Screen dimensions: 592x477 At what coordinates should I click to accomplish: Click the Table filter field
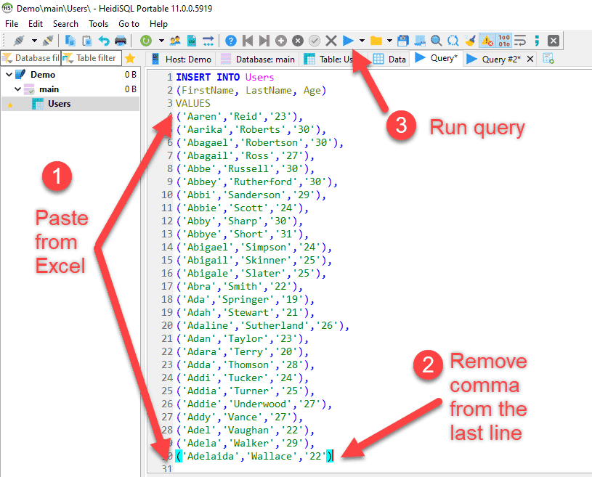pos(92,58)
